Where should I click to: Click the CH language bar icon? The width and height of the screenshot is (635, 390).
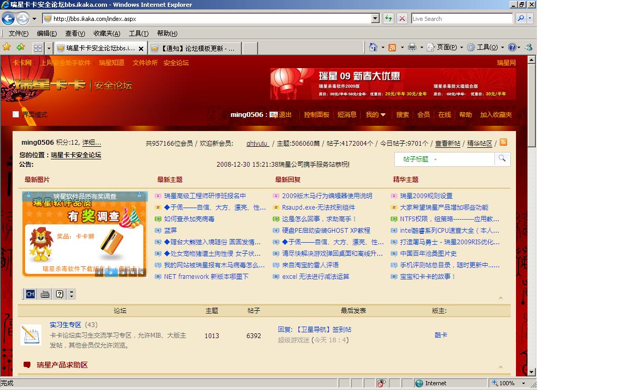pyautogui.click(x=30, y=294)
